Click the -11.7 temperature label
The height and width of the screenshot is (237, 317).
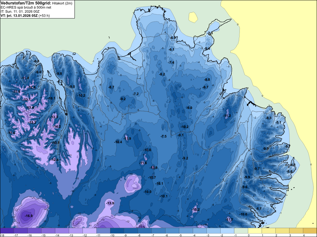pyautogui.click(x=229, y=220)
